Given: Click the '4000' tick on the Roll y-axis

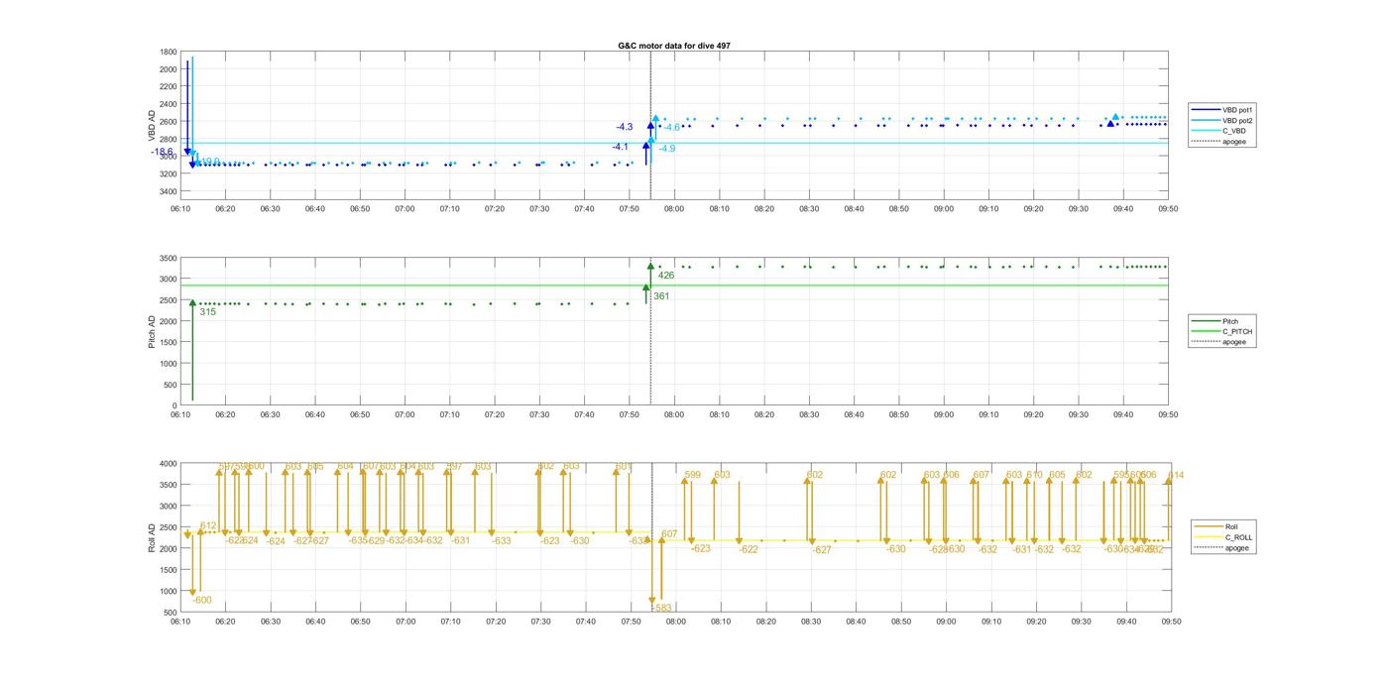Looking at the screenshot, I should click(168, 464).
